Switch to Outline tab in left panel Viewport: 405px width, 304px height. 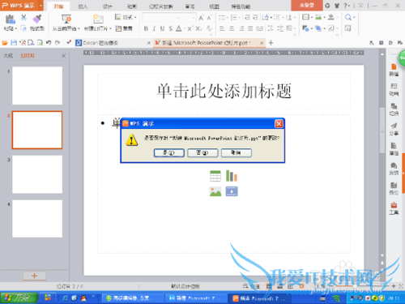[8, 56]
